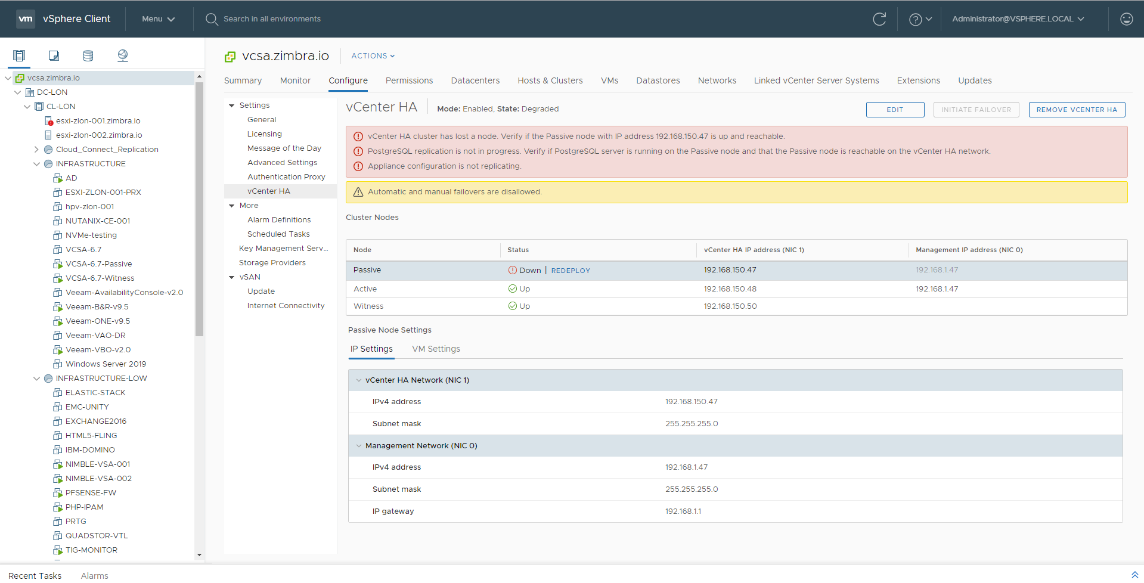1144x583 pixels.
Task: Click the smiley feedback icon
Action: coord(1126,19)
